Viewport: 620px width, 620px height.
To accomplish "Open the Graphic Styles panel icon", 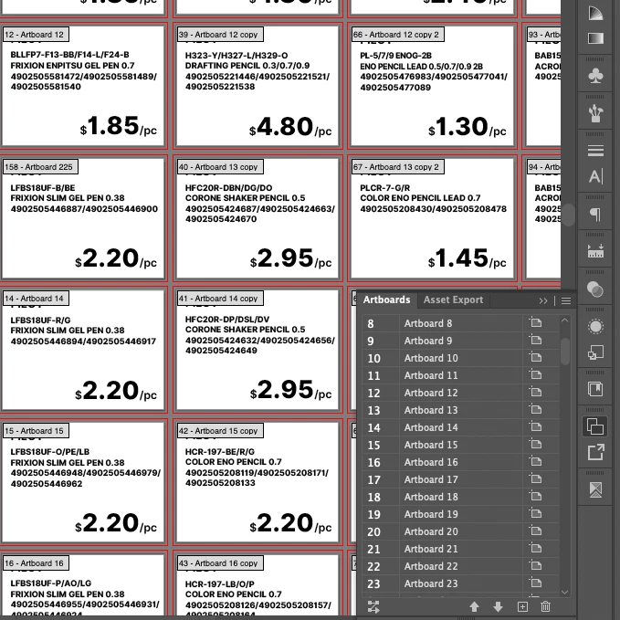I will coord(595,352).
